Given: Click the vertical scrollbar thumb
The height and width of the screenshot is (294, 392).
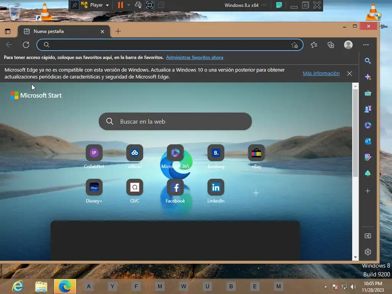Looking at the screenshot, I should pos(355,133).
